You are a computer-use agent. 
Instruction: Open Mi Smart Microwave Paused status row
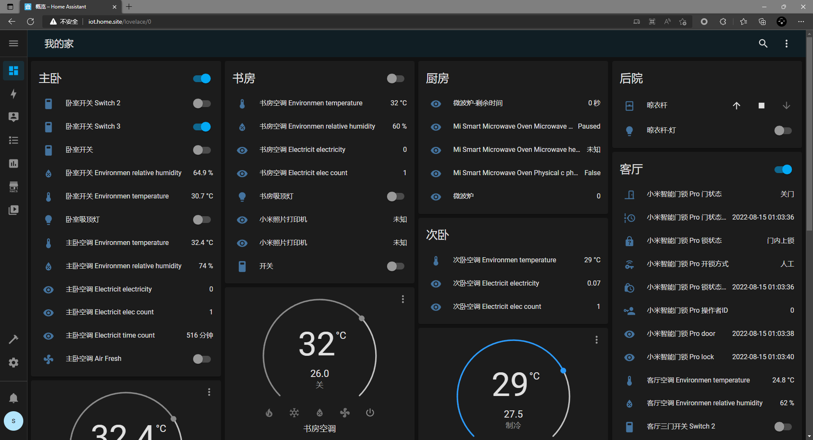click(514, 126)
